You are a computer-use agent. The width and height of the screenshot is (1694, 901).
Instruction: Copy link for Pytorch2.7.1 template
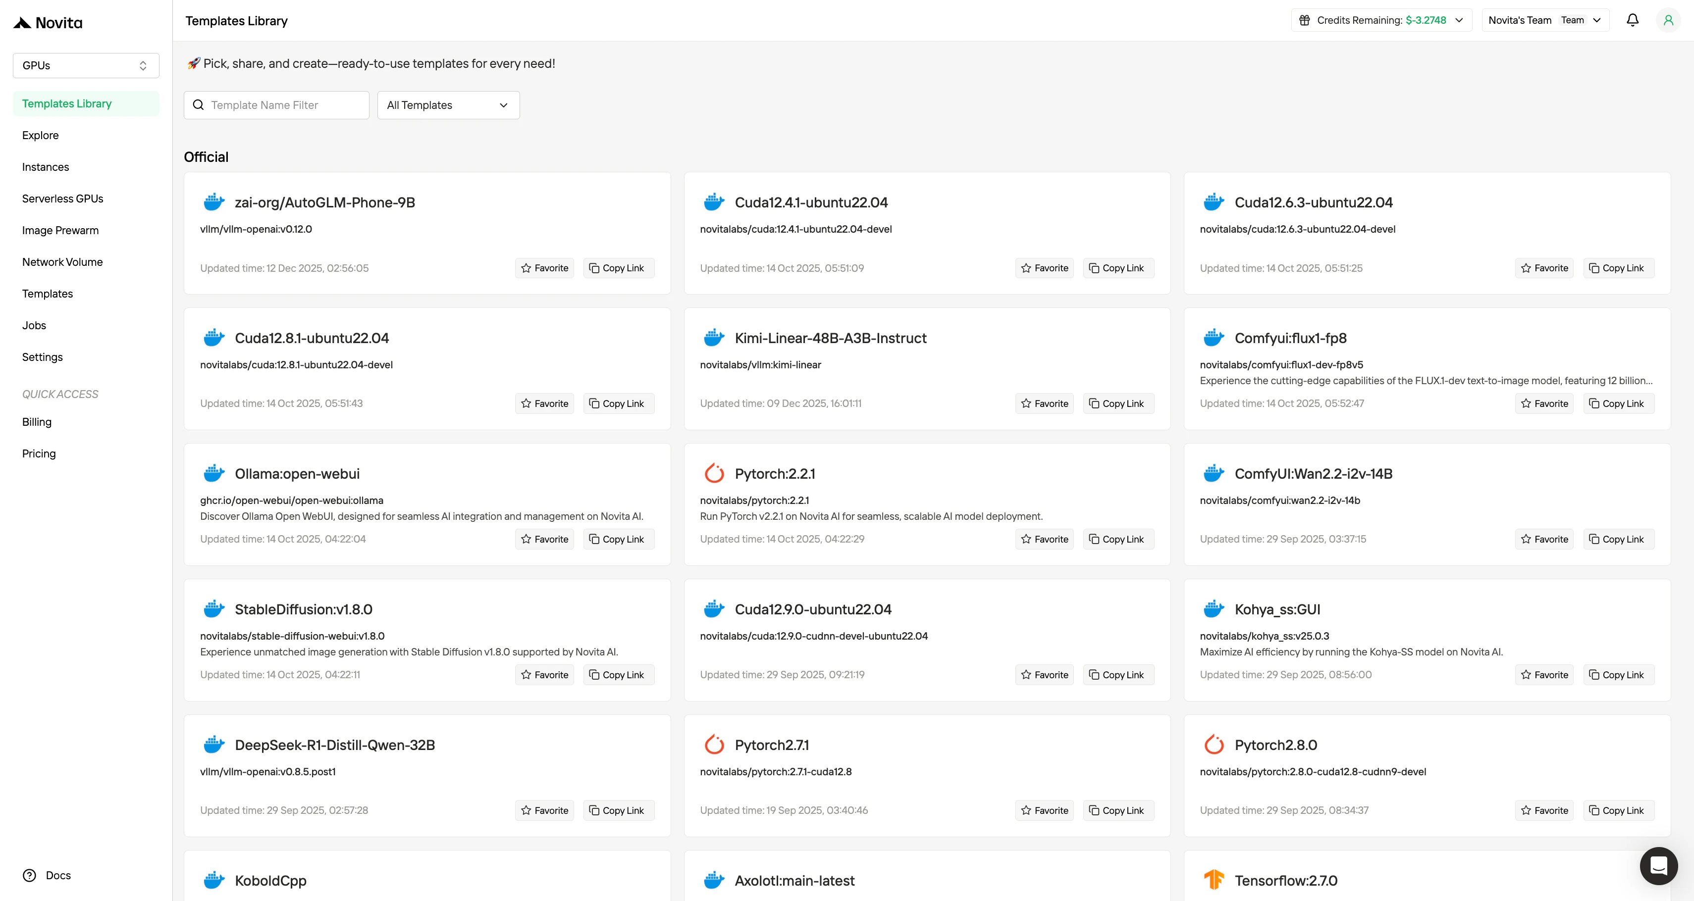pos(1118,811)
